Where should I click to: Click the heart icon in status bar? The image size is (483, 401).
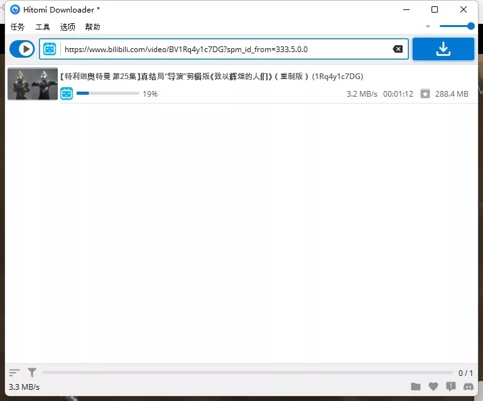[433, 387]
